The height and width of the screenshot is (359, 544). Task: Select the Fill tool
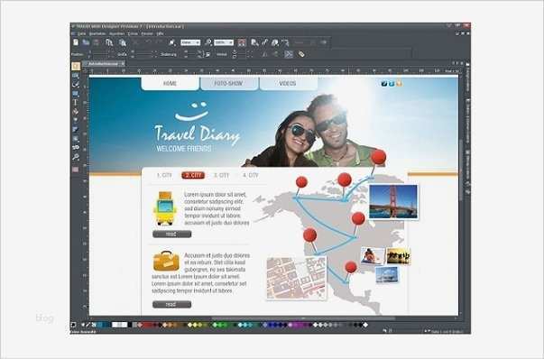pyautogui.click(x=76, y=111)
